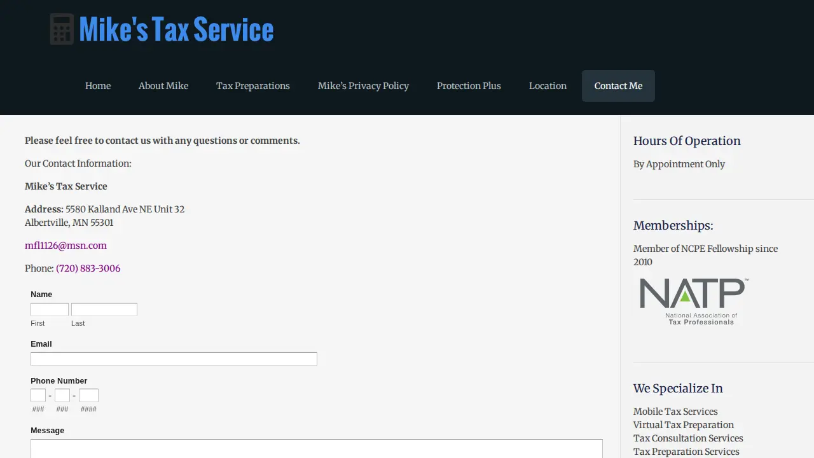
Task: Open Mike's Privacy Policy page
Action: (363, 86)
